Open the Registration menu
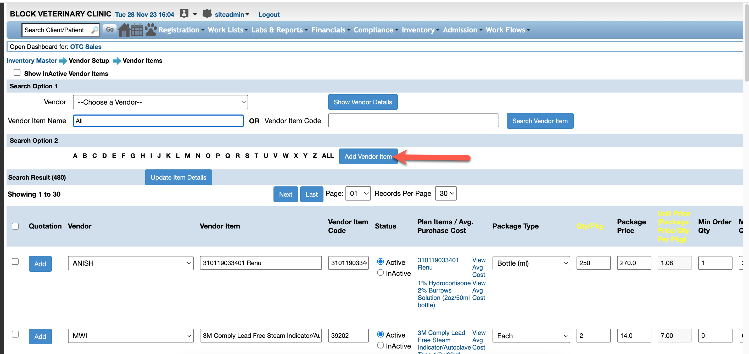This screenshot has width=749, height=354. 181,30
